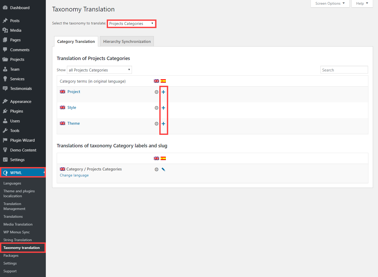The image size is (378, 277).
Task: Click Spanish flag in category terms header
Action: pyautogui.click(x=163, y=81)
